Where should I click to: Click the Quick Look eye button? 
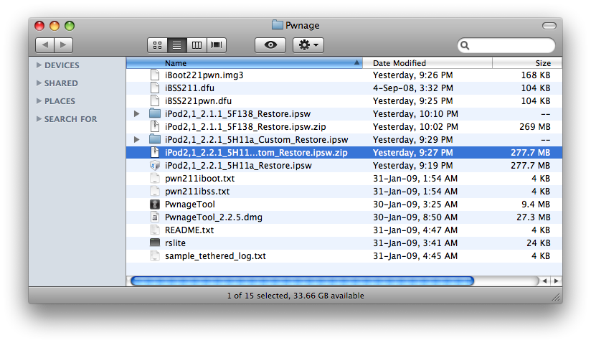(x=270, y=45)
